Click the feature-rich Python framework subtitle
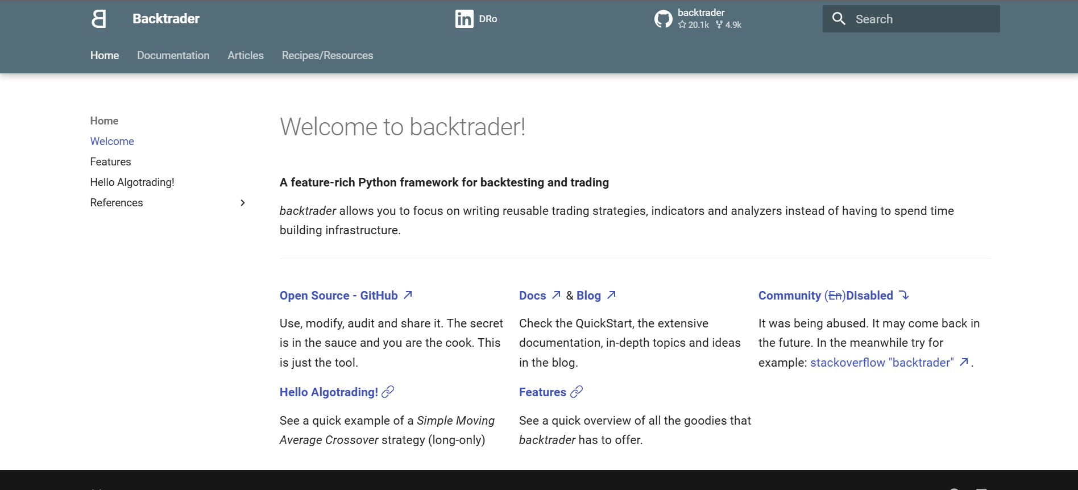The height and width of the screenshot is (490, 1078). coord(444,182)
